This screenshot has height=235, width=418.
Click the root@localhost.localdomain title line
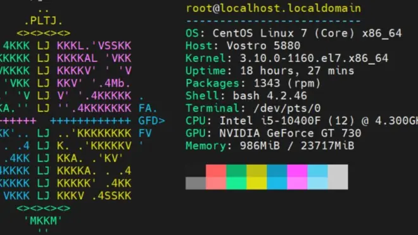(273, 8)
